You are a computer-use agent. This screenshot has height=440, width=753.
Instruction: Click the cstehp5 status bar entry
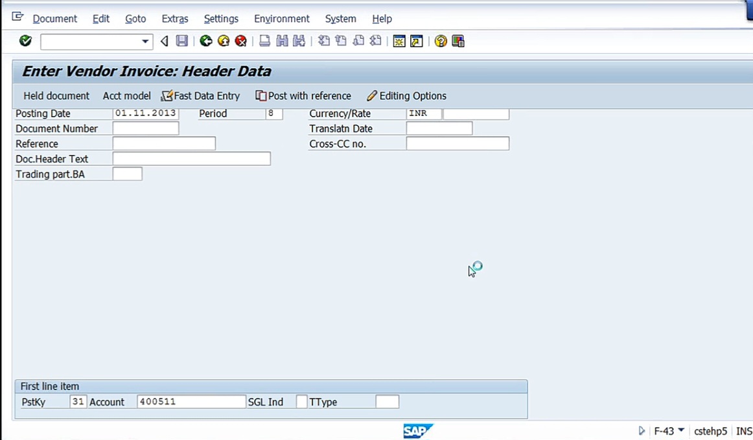pyautogui.click(x=710, y=432)
